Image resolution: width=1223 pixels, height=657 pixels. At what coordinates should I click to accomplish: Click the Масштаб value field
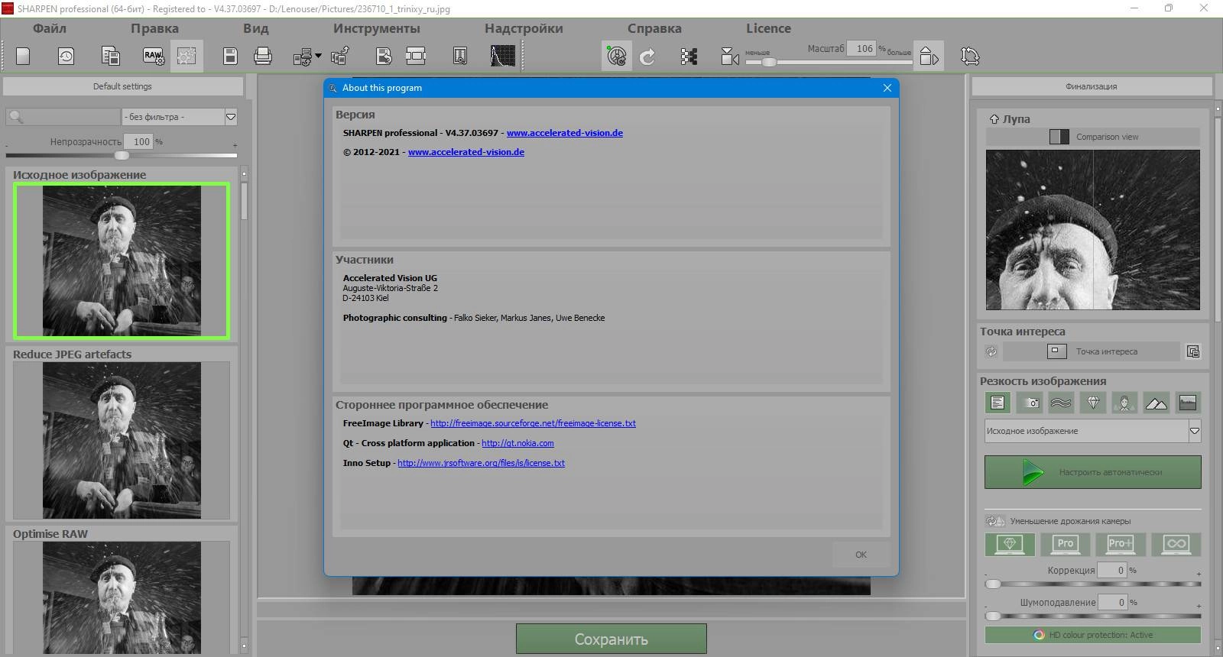pyautogui.click(x=861, y=48)
